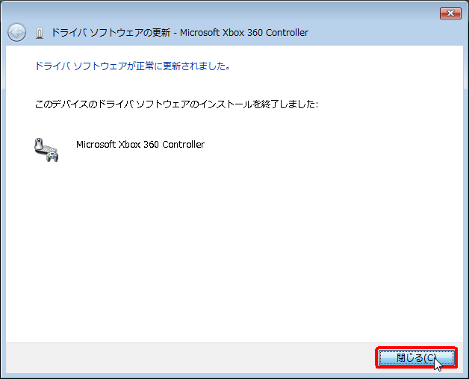Click the device icon beside the window title
469x379 pixels.
pos(40,33)
